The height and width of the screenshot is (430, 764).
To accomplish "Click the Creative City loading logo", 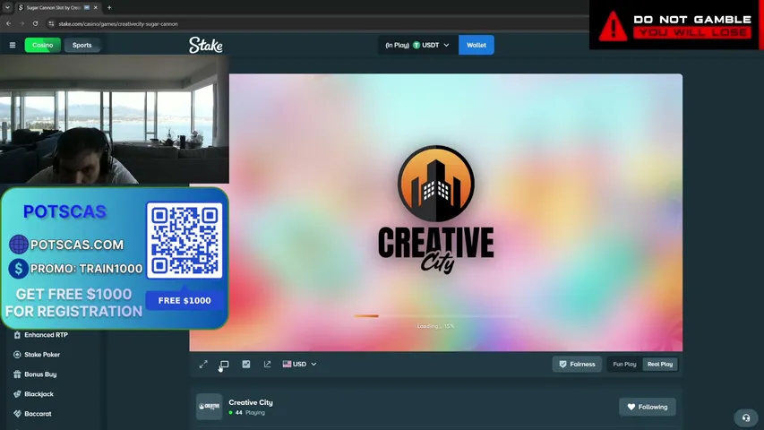I will 435,210.
